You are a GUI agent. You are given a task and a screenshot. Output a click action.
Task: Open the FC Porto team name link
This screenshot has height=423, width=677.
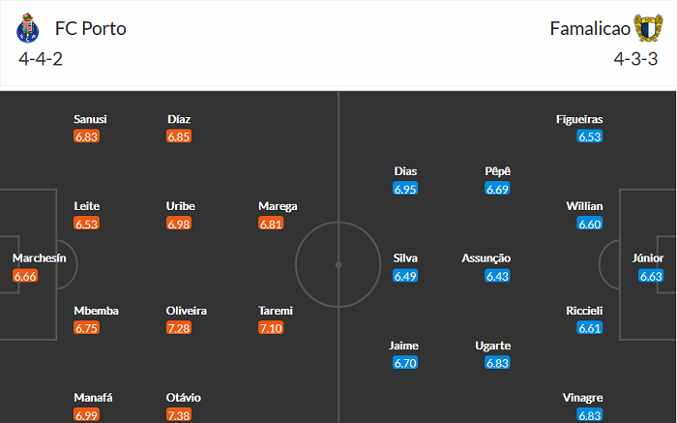(x=91, y=28)
